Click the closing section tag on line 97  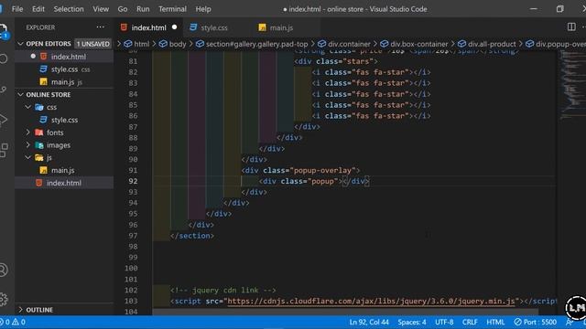[192, 236]
